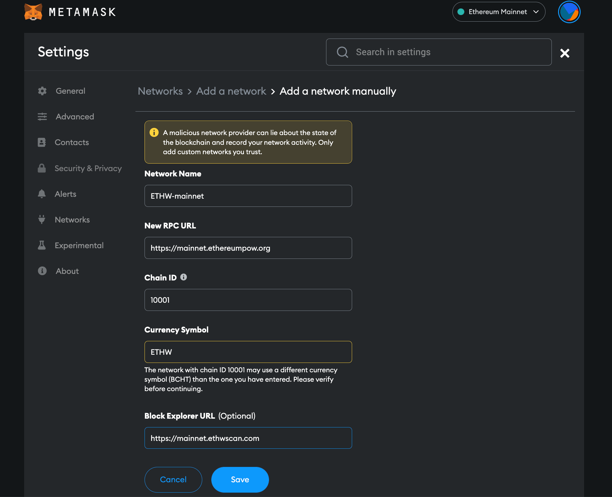Click the Advanced sliders icon
The image size is (612, 497).
[42, 117]
